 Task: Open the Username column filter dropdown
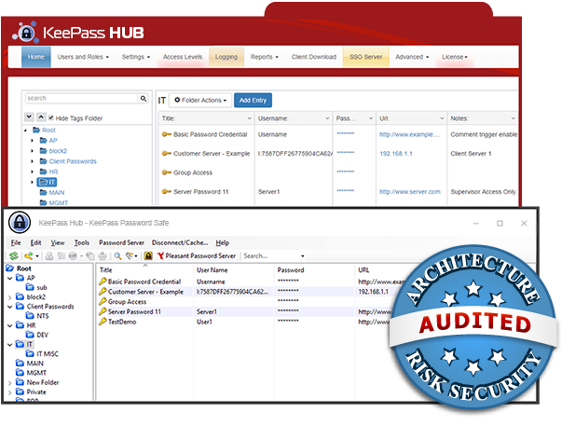[327, 118]
